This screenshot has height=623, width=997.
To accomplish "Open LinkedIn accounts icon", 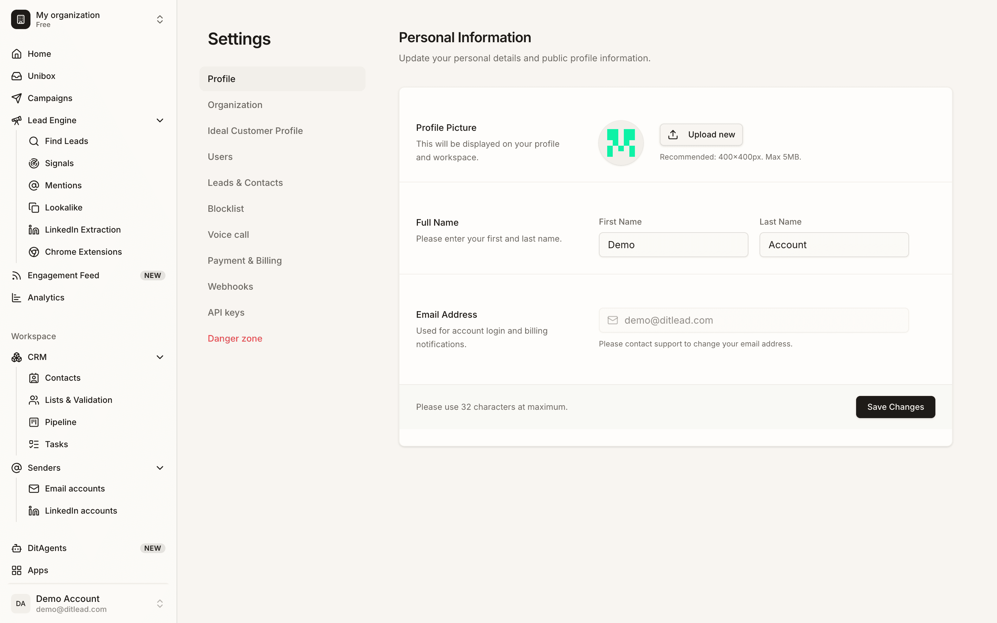I will pyautogui.click(x=34, y=511).
